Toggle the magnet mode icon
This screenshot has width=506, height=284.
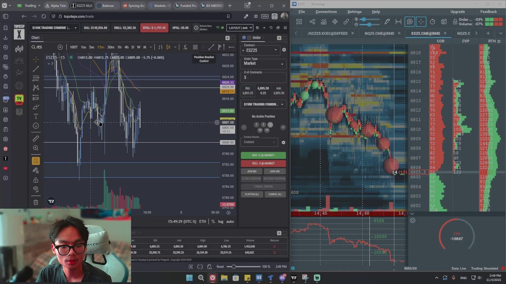pos(36,161)
